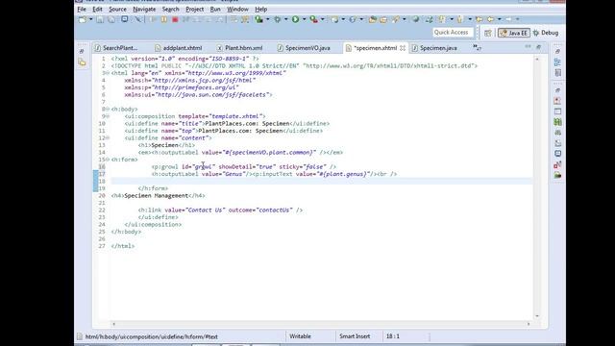Viewport: 615px width, 346px height.
Task: Show the hidden editor tabs list
Action: pos(477,48)
